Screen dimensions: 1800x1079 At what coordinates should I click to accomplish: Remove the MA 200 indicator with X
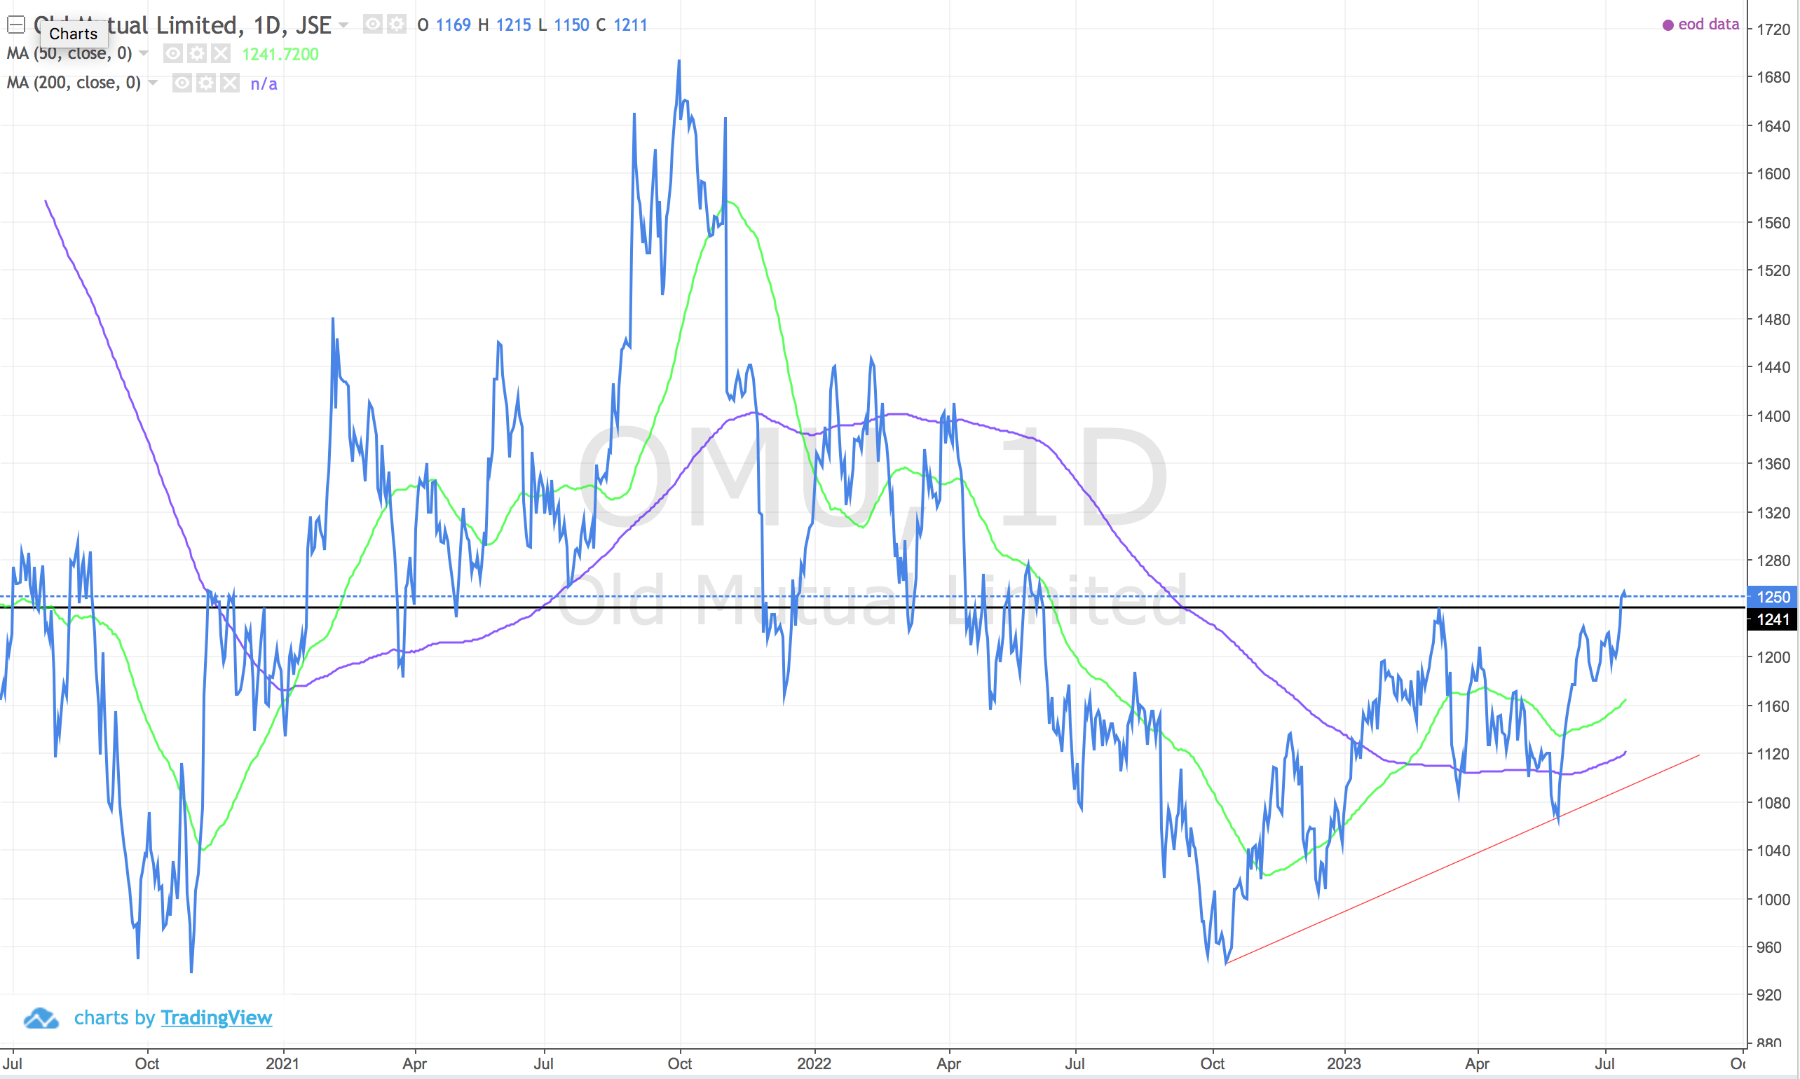(231, 83)
